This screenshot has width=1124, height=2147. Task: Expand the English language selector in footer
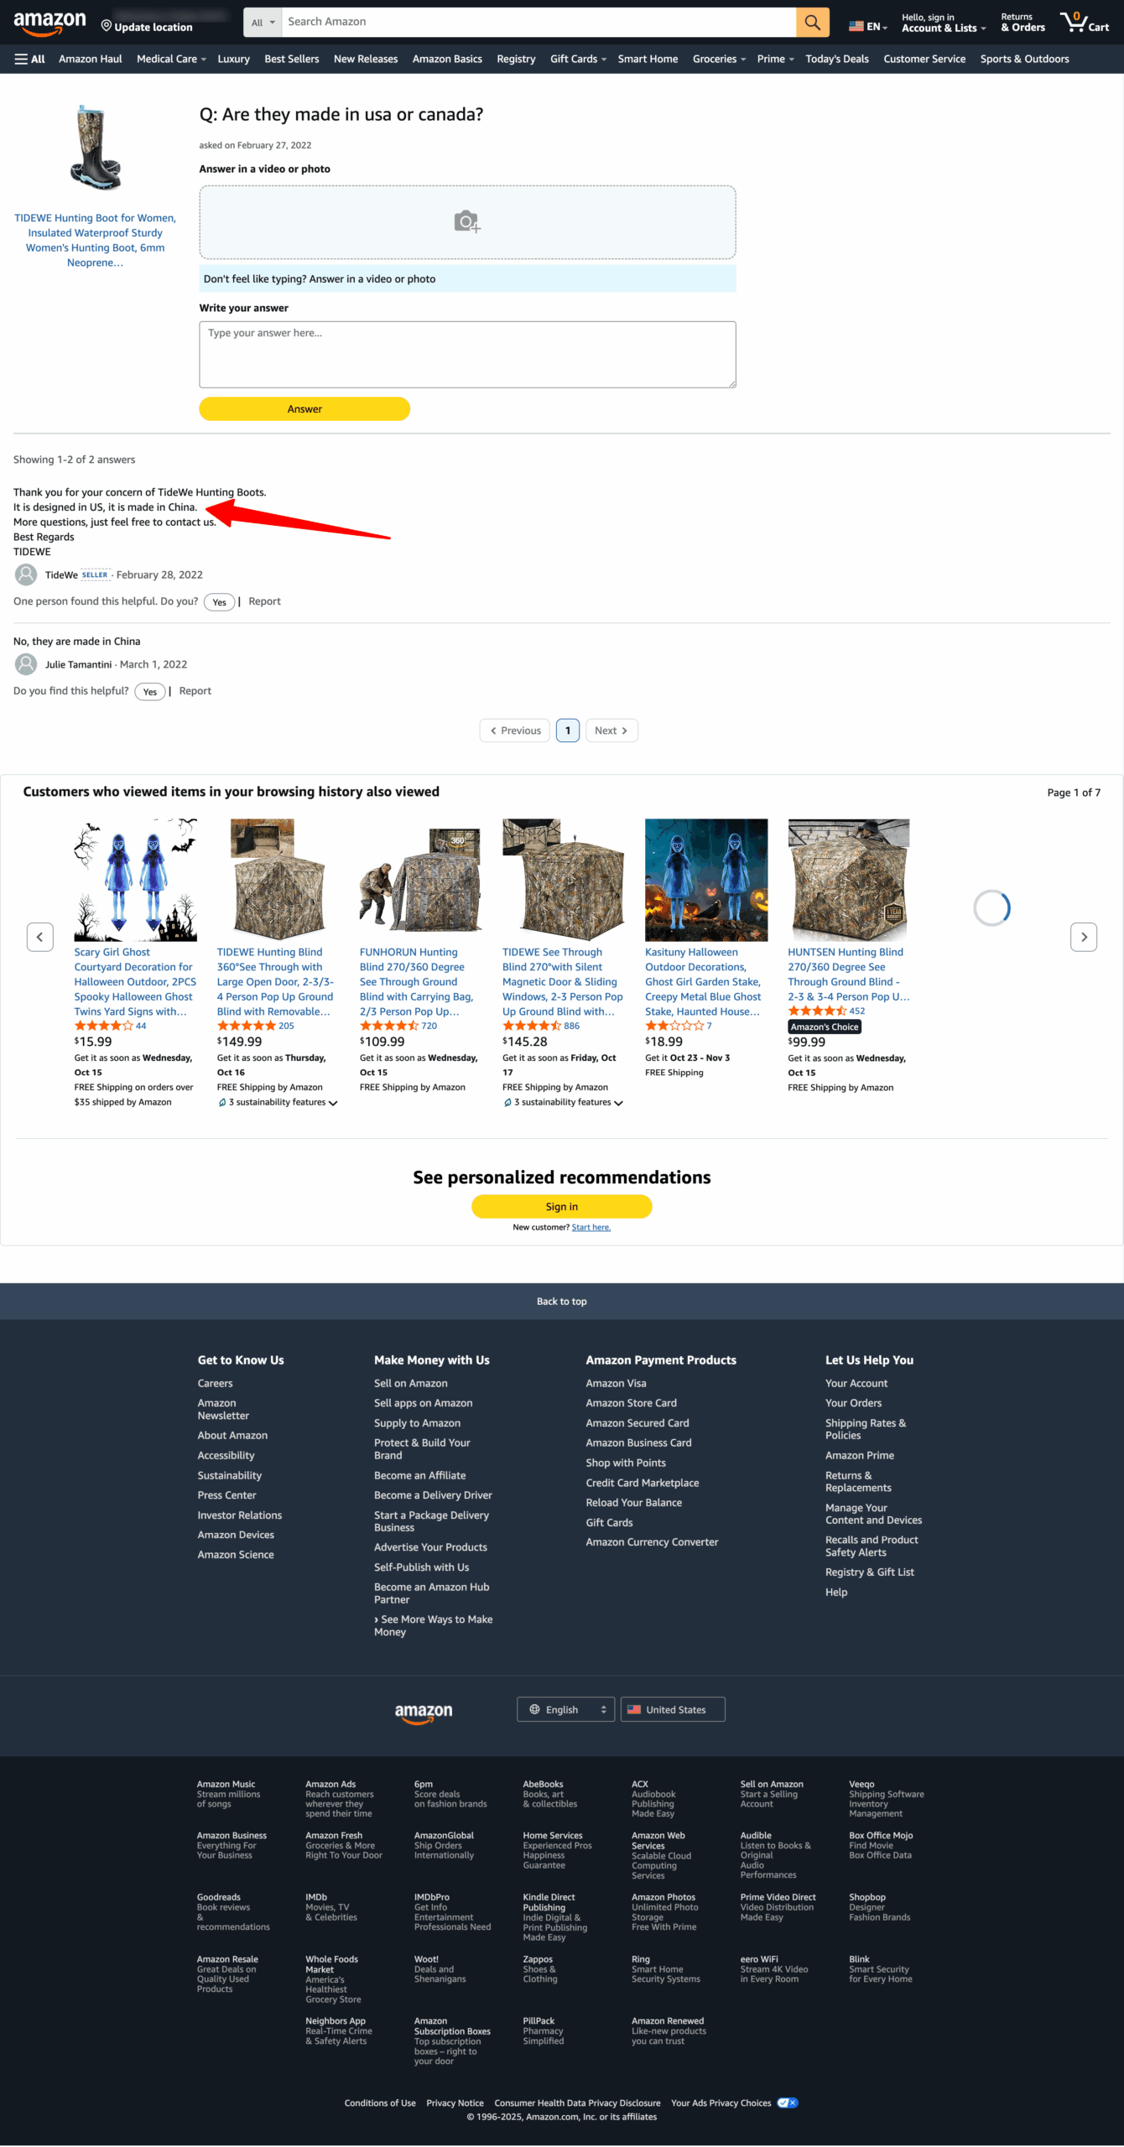tap(565, 1709)
